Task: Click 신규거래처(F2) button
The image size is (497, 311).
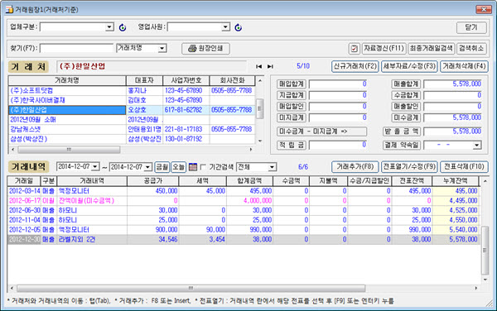Action: click(355, 66)
